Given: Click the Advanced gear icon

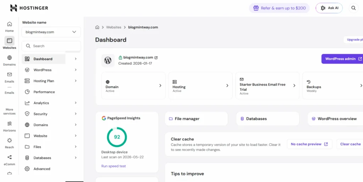Looking at the screenshot, I should [x=27, y=169].
